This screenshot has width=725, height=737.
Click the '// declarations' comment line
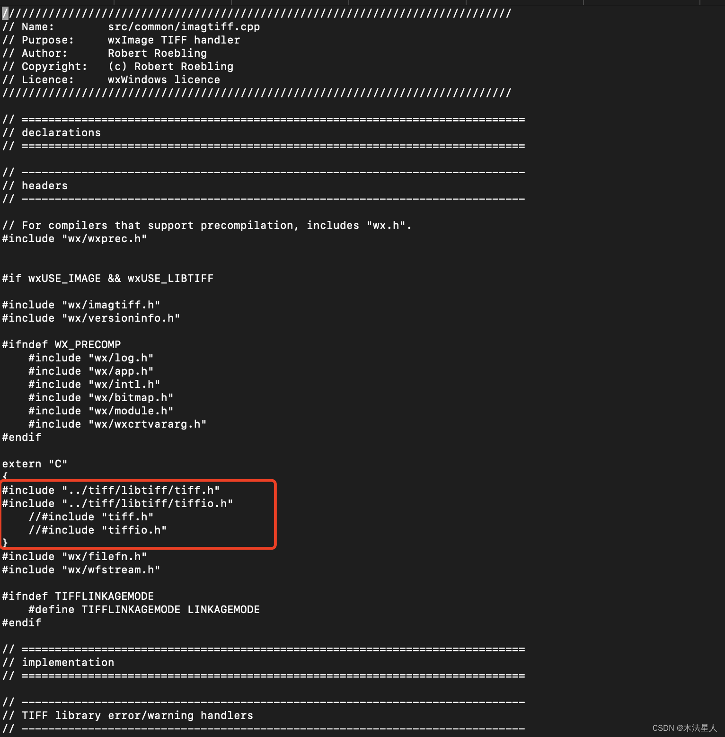pos(52,133)
